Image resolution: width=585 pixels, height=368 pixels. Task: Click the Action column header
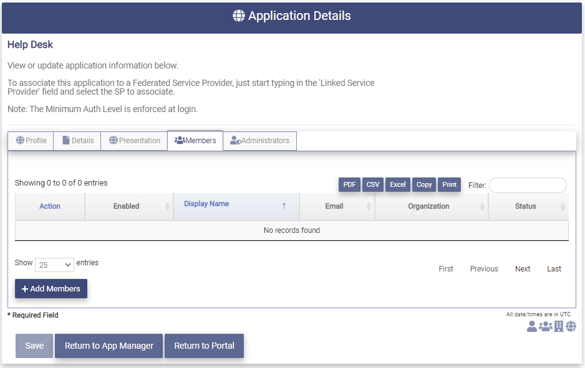coord(50,206)
